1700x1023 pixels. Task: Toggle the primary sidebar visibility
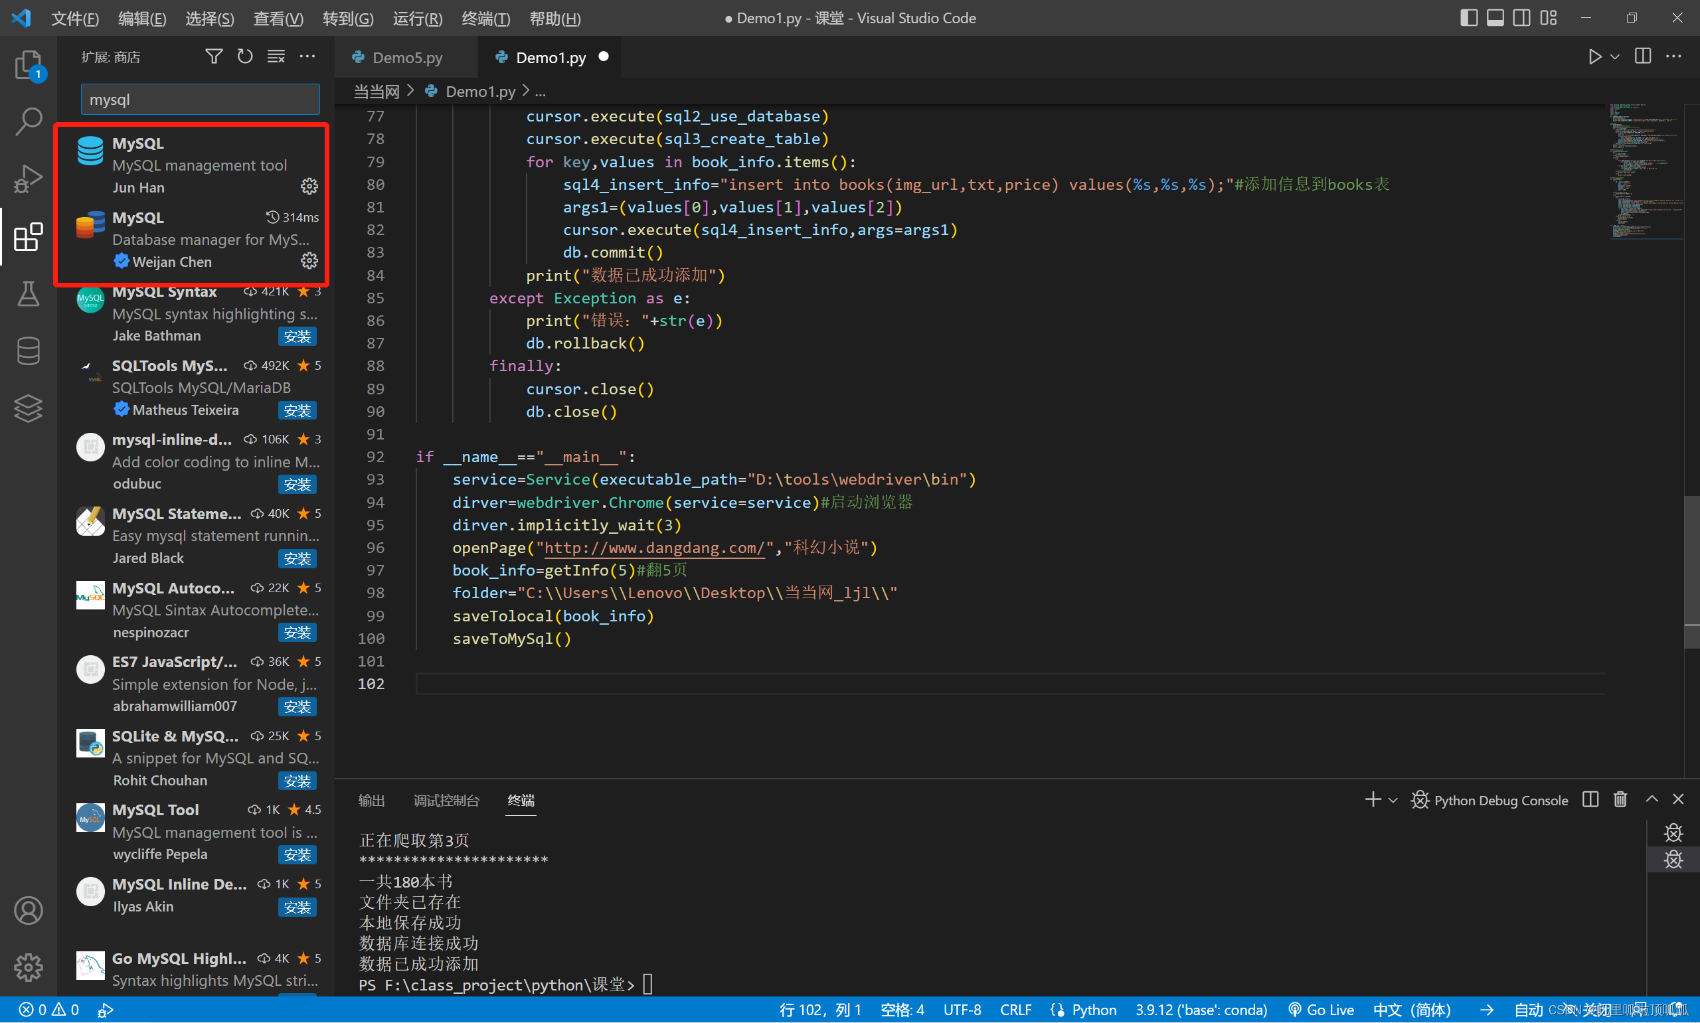(1468, 18)
